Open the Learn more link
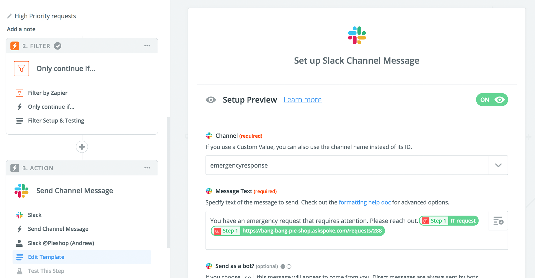The height and width of the screenshot is (278, 535). 302,100
